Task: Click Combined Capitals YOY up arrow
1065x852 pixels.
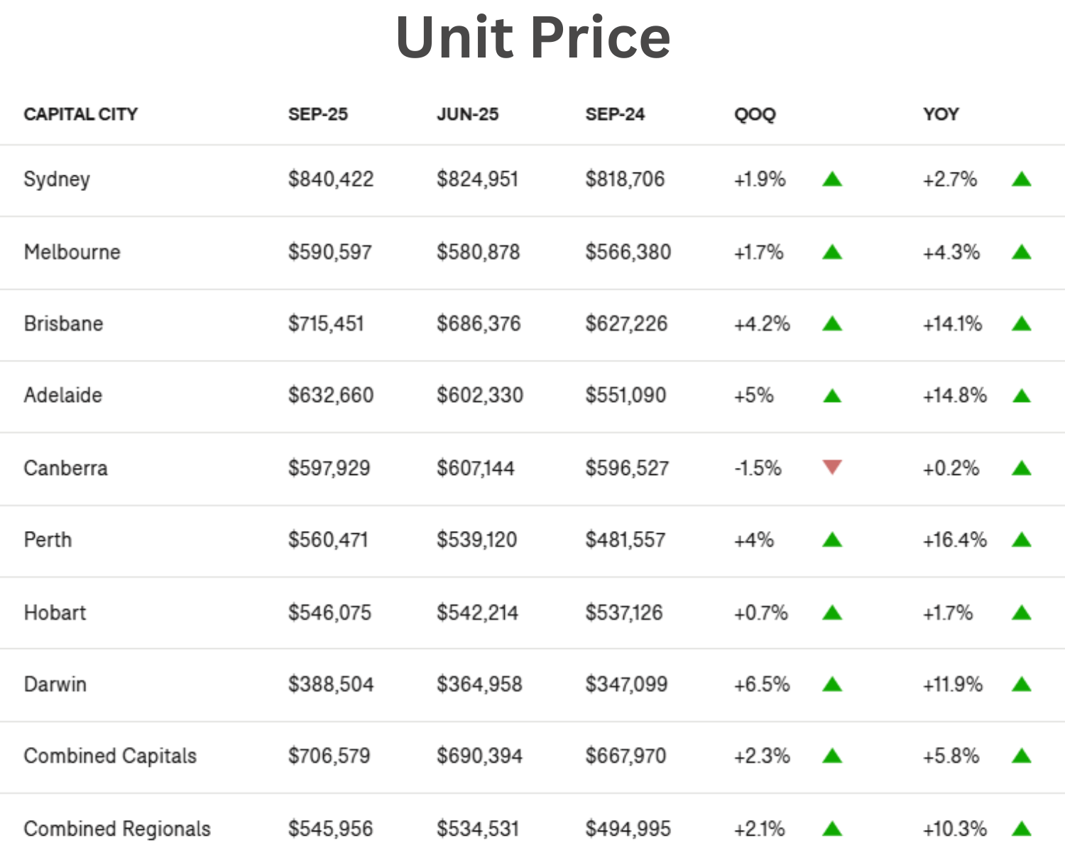Action: coord(1021,756)
